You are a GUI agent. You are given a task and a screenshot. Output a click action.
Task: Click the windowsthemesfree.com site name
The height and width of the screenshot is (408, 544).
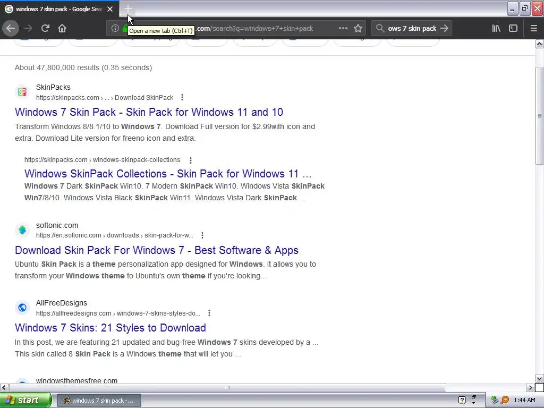(x=76, y=380)
